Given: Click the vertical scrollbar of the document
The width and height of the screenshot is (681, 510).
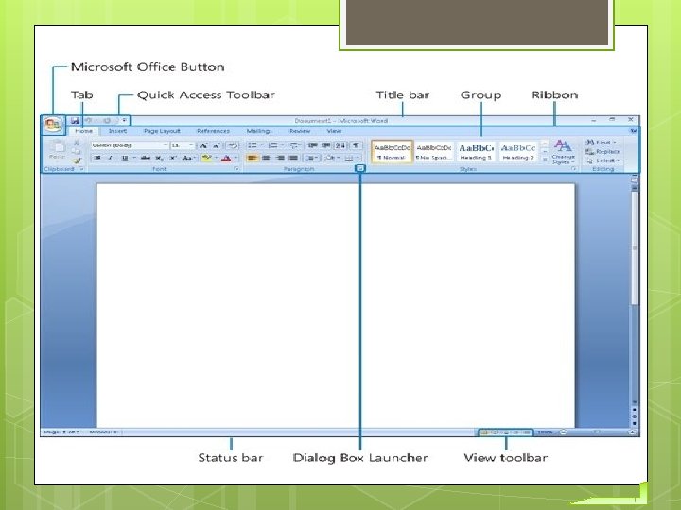Looking at the screenshot, I should [x=635, y=247].
